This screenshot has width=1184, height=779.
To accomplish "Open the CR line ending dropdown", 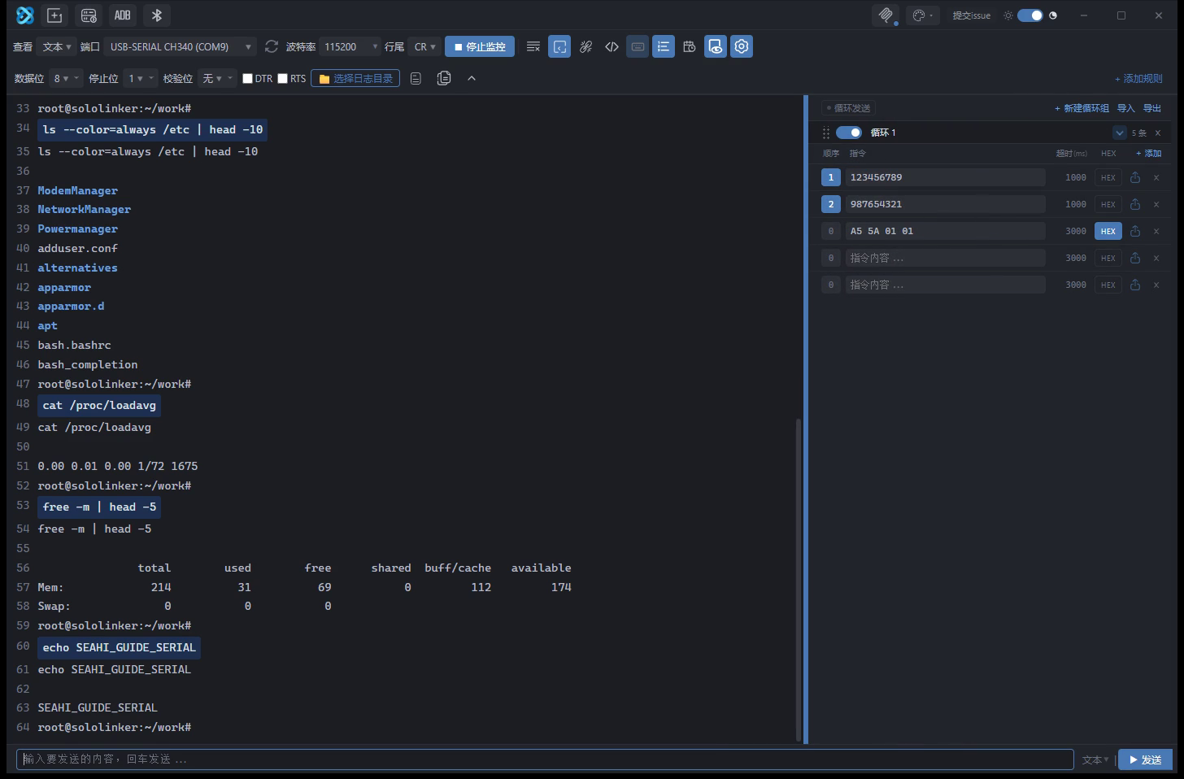I will pyautogui.click(x=424, y=47).
